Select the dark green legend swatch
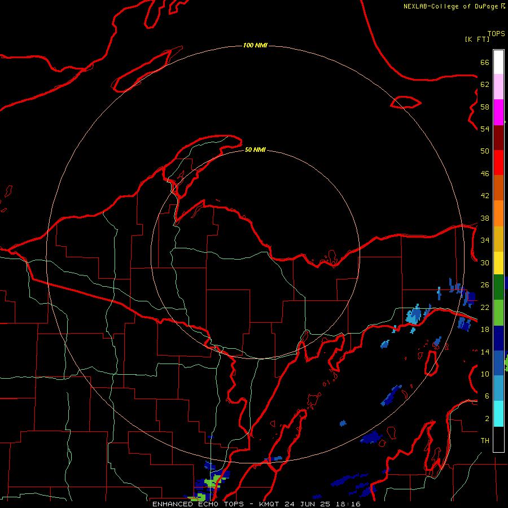This screenshot has width=508, height=508. click(x=498, y=287)
